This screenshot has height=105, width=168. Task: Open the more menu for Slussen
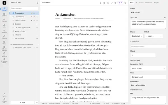pyautogui.click(x=37, y=24)
